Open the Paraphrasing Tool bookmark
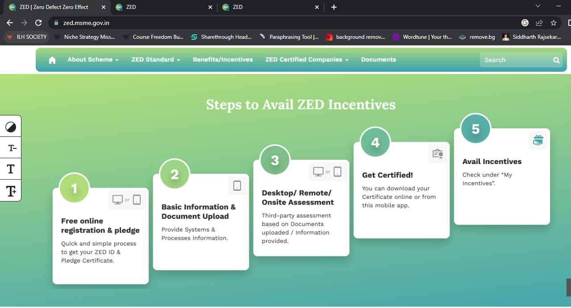 point(289,37)
